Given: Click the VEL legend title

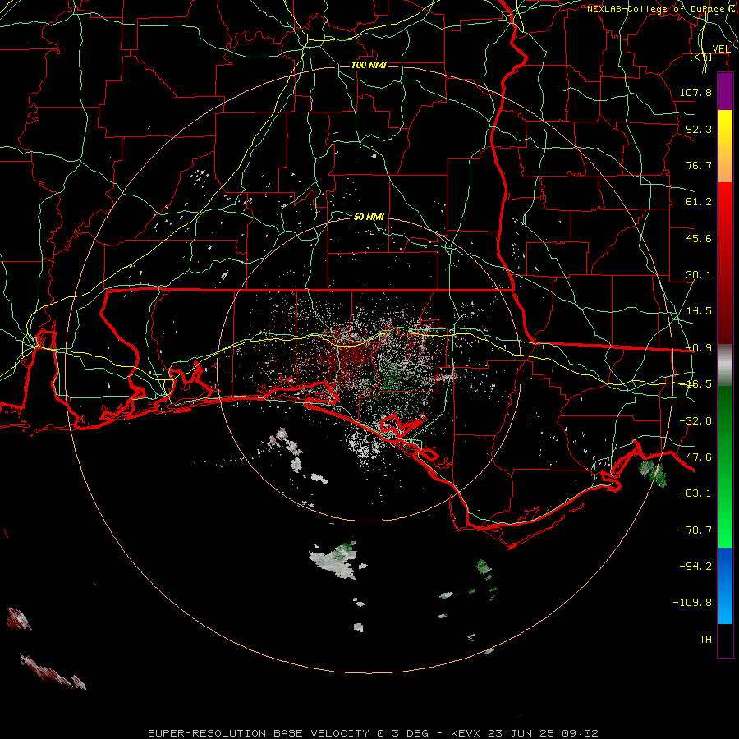Looking at the screenshot, I should (x=721, y=49).
